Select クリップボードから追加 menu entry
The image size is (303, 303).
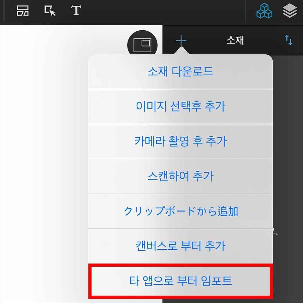tap(181, 211)
